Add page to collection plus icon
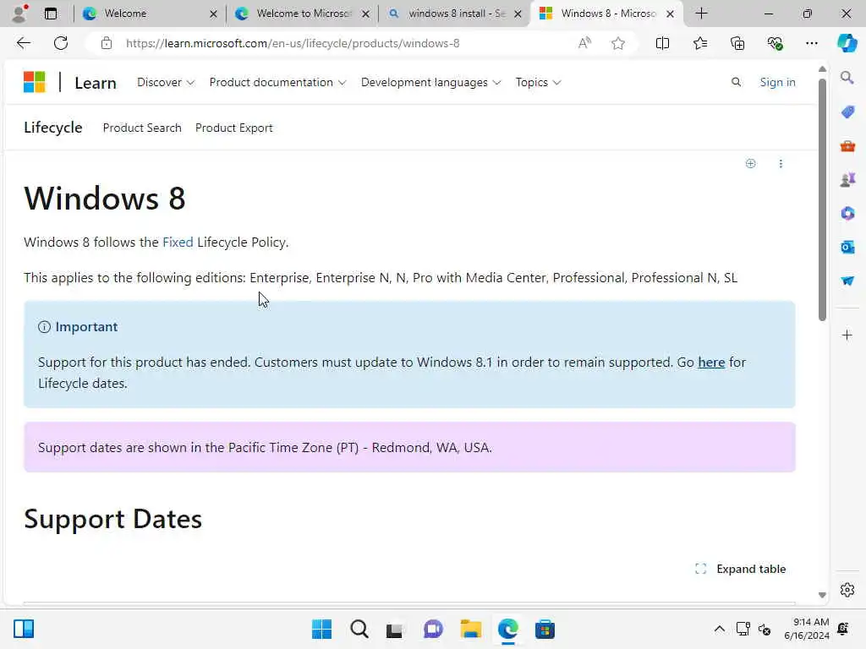 pyautogui.click(x=751, y=163)
